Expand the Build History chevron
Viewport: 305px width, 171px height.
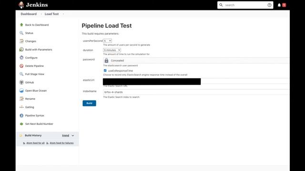click(x=73, y=135)
